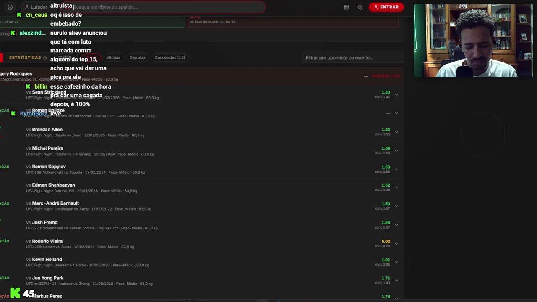537x302 pixels.
Task: Select opponent name Rodolfo Vieira
Action: point(47,241)
